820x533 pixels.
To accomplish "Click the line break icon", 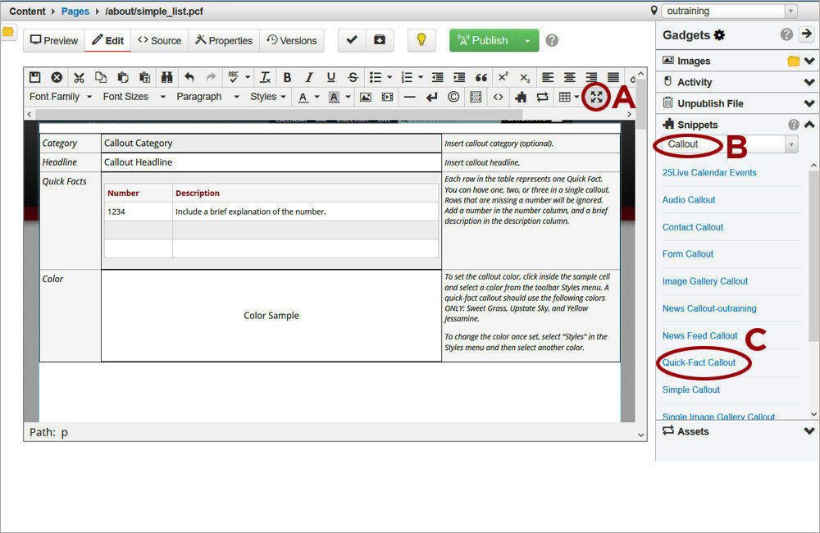I will coord(432,97).
